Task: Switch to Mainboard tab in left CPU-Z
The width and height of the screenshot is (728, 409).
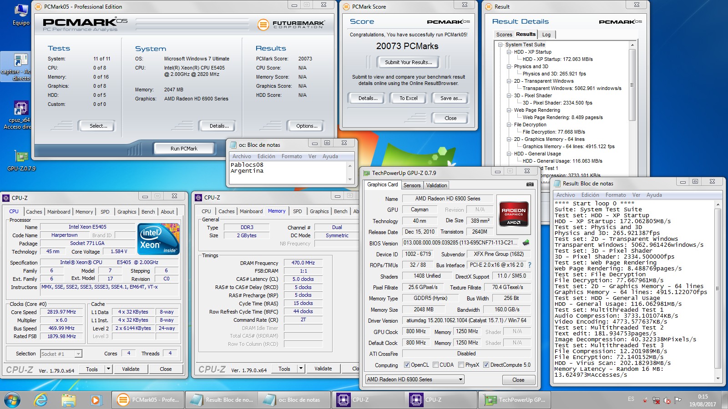Action: (59, 212)
